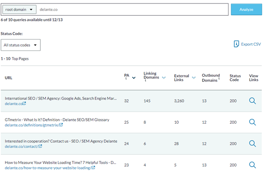Screen dimensions: 264x175
Task: View links for the Contact us row
Action: [x=253, y=143]
